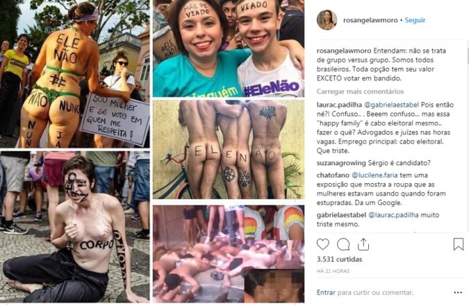Expand Carregar mais comentários

[360, 91]
